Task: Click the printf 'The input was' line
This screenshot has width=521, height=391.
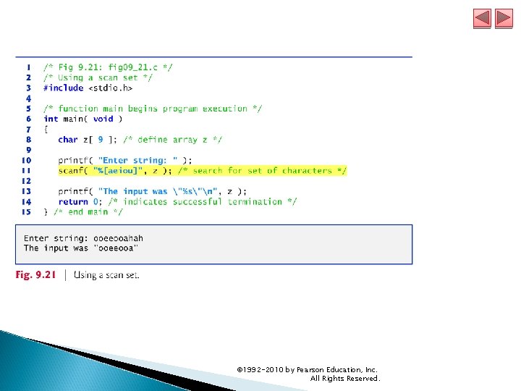Action: pos(152,191)
